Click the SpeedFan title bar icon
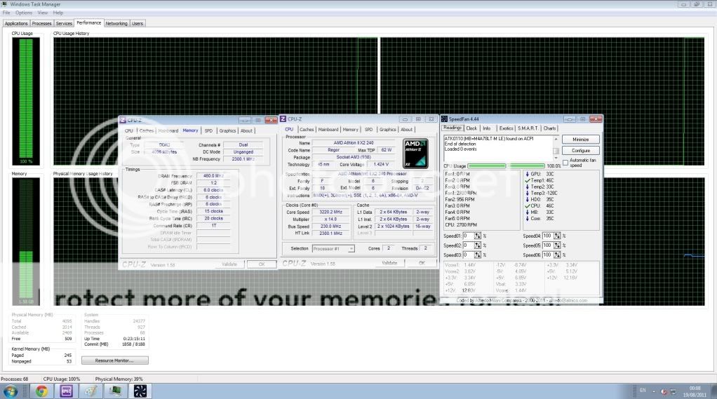 (445, 119)
